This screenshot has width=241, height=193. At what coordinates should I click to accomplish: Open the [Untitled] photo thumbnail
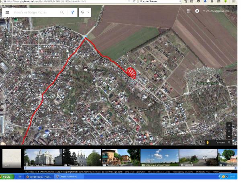click(x=198, y=158)
